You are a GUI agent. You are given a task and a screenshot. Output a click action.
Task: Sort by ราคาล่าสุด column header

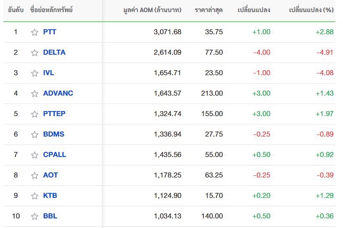pos(209,10)
